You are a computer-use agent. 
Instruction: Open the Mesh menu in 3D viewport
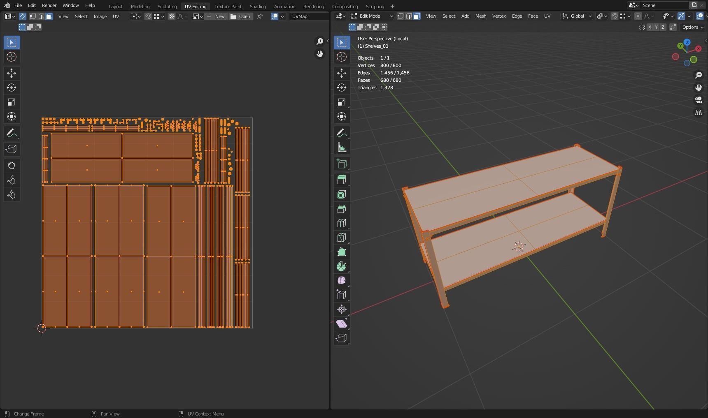[481, 16]
